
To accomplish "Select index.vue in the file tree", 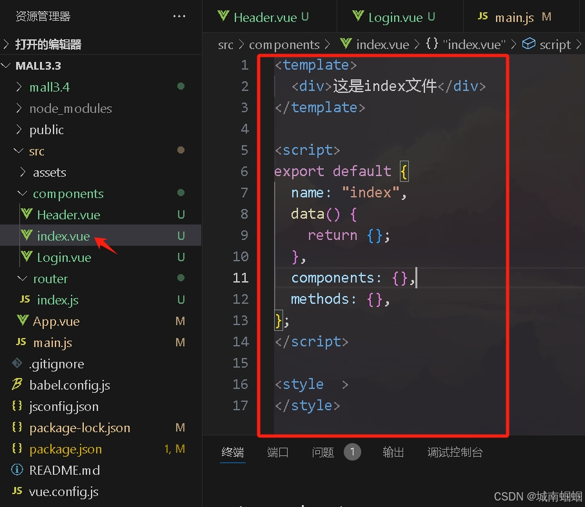I will coord(101,236).
